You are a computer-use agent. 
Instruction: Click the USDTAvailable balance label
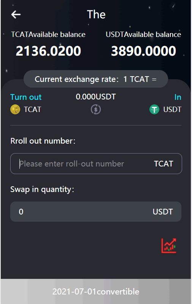(x=143, y=35)
